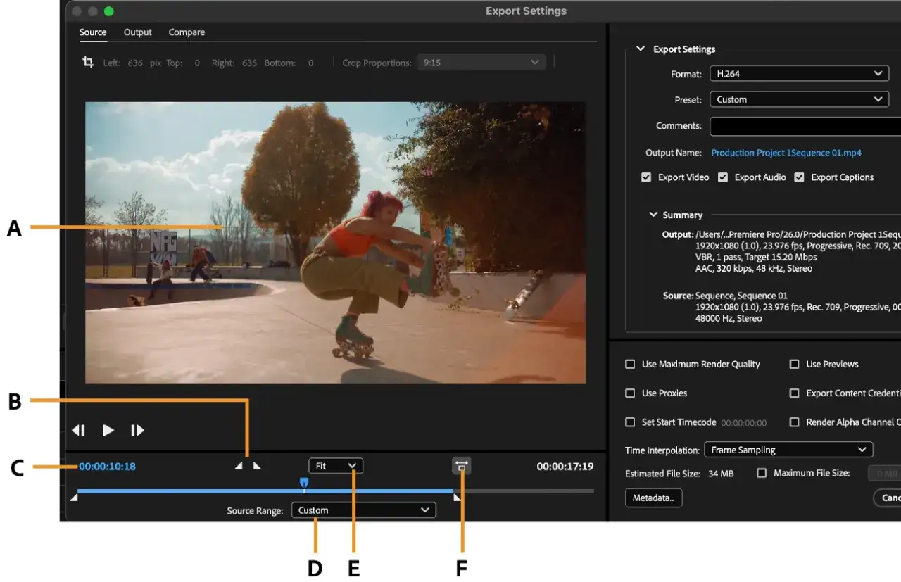Click the Left crop value 636
Screen dimensions: 901x582
click(x=135, y=63)
